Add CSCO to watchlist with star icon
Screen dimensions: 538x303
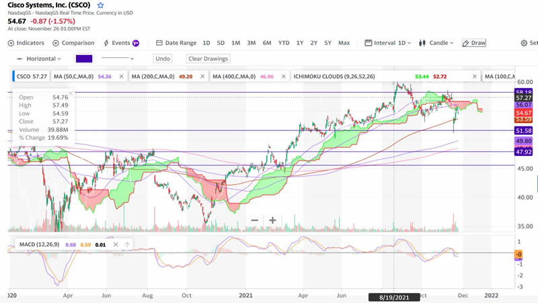pyautogui.click(x=101, y=5)
